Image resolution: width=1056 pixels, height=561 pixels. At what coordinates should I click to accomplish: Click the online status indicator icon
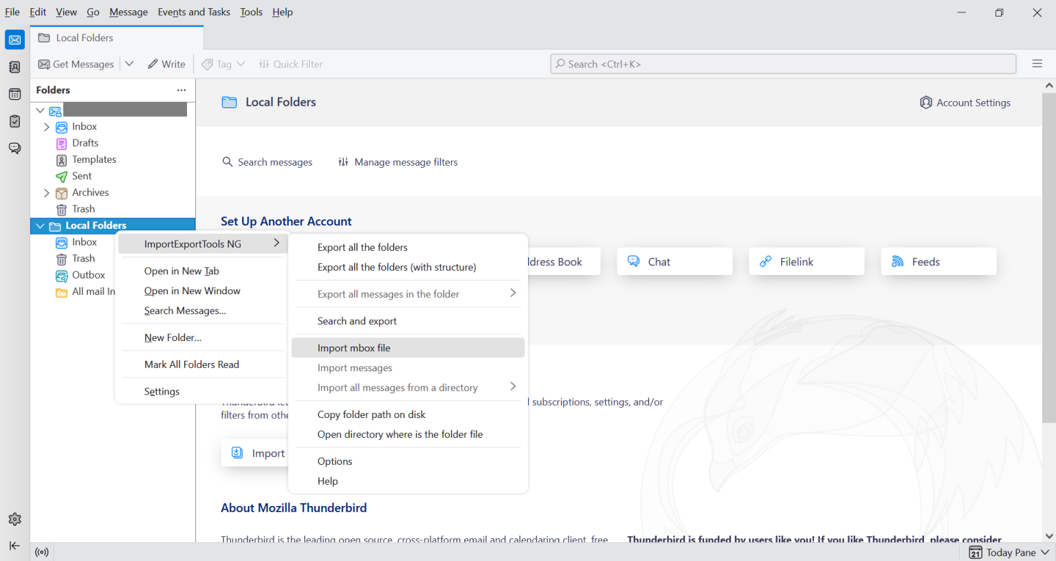tap(42, 552)
